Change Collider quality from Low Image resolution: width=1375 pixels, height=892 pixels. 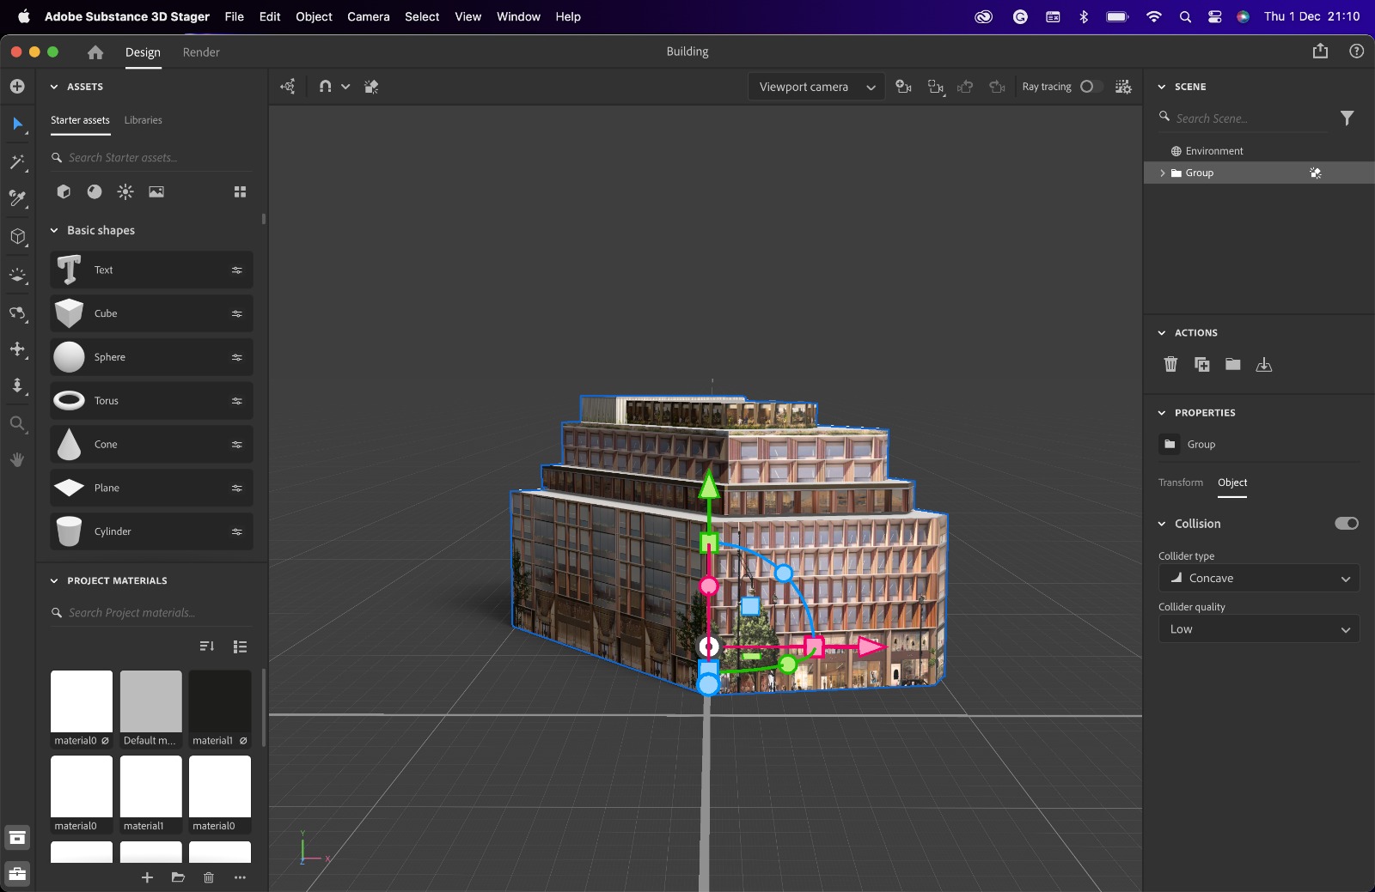(x=1257, y=628)
